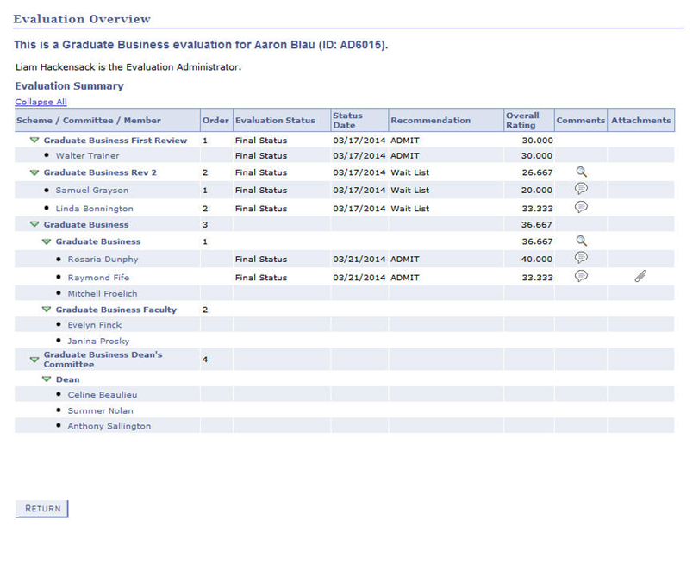Open the magnifier icon in the Graduate Business row
Viewport: 699px width, 564px height.
coord(582,241)
